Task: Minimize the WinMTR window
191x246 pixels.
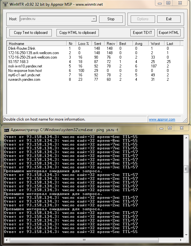Action: 160,3
